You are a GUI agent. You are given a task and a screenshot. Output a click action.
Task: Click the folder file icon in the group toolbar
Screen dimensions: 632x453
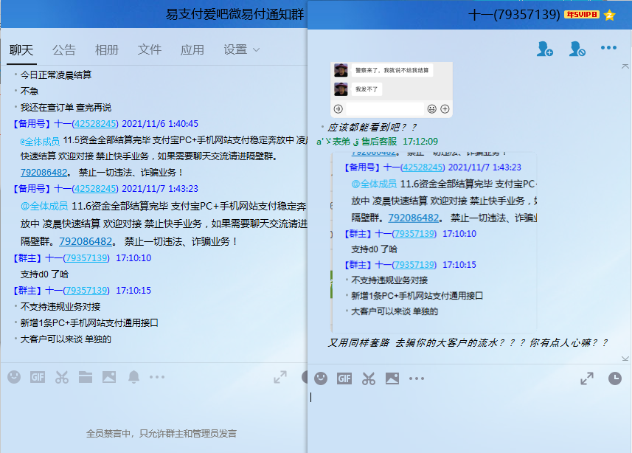coord(86,377)
